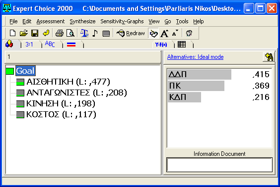Open the Help menu
The image size is (280, 187).
(x=199, y=22)
